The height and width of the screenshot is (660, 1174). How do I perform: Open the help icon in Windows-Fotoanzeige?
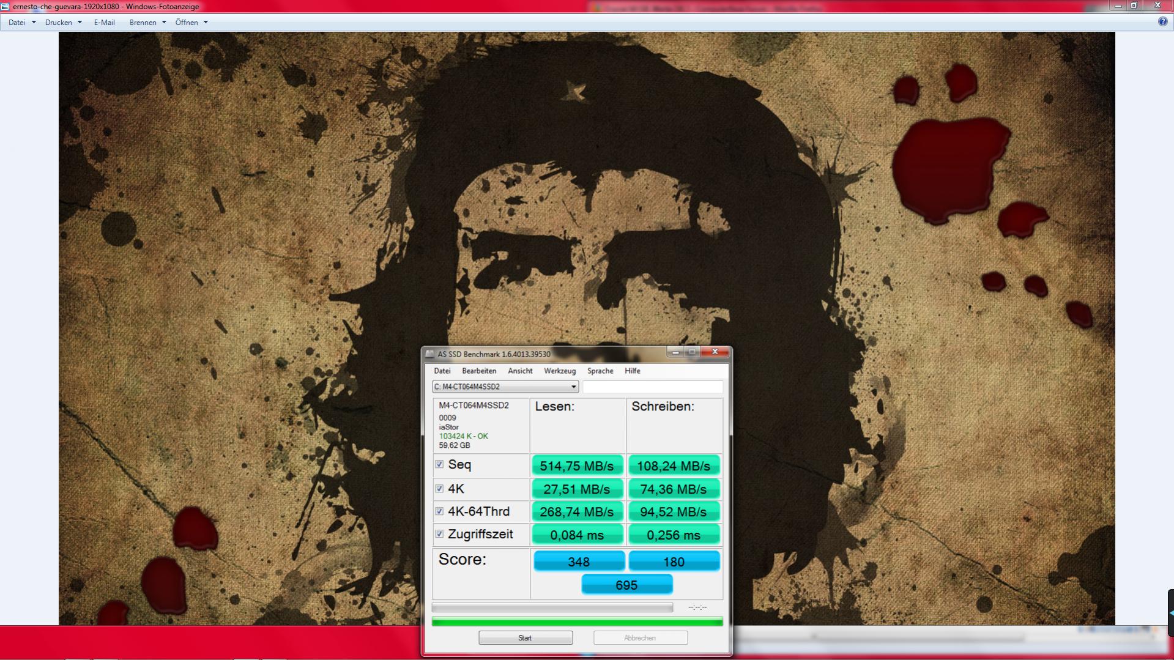click(x=1162, y=22)
